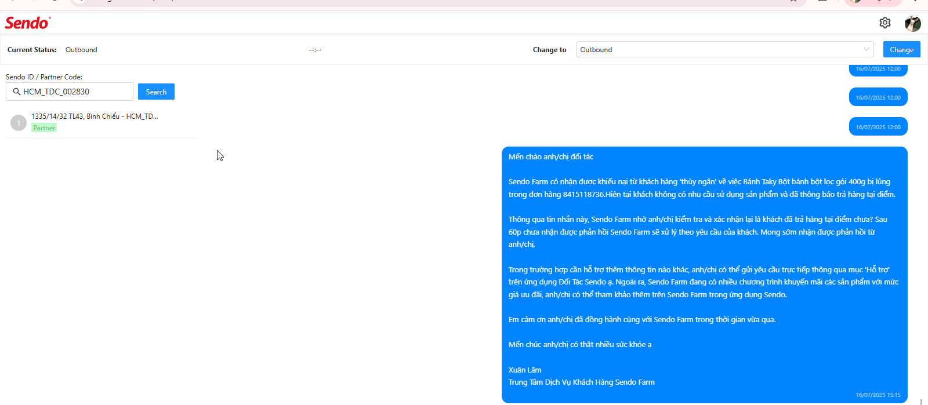928x405 pixels.
Task: Open the settings gear icon
Action: click(884, 23)
